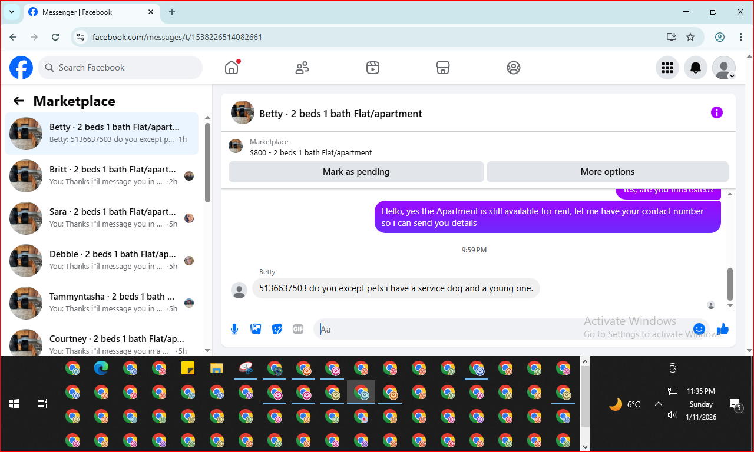Show hidden system tray icons
Image resolution: width=754 pixels, height=452 pixels.
(x=659, y=404)
